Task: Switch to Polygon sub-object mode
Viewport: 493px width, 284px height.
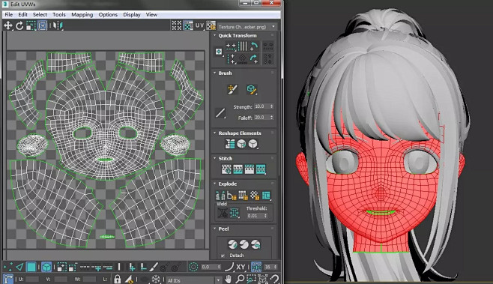Action: tap(31, 267)
